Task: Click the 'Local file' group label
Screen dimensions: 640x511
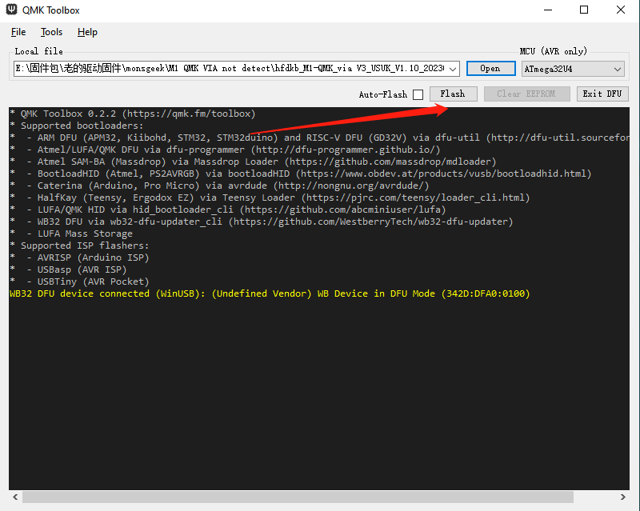Action: 38,51
